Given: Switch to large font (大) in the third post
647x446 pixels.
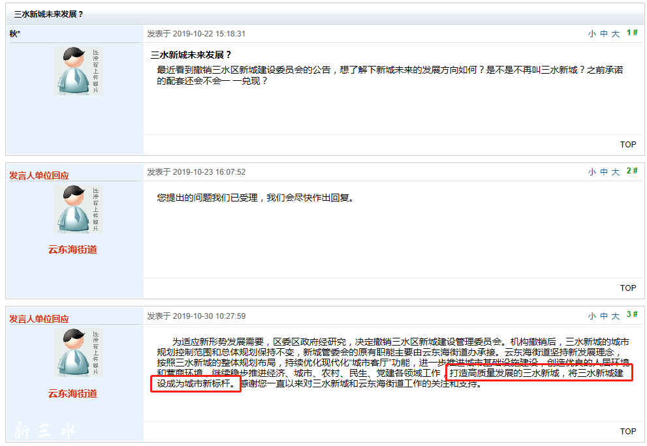Looking at the screenshot, I should 615,316.
